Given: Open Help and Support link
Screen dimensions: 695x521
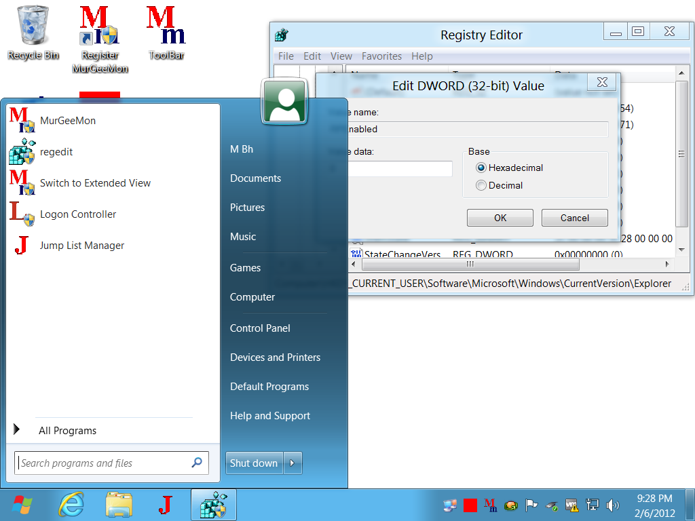Looking at the screenshot, I should click(270, 416).
